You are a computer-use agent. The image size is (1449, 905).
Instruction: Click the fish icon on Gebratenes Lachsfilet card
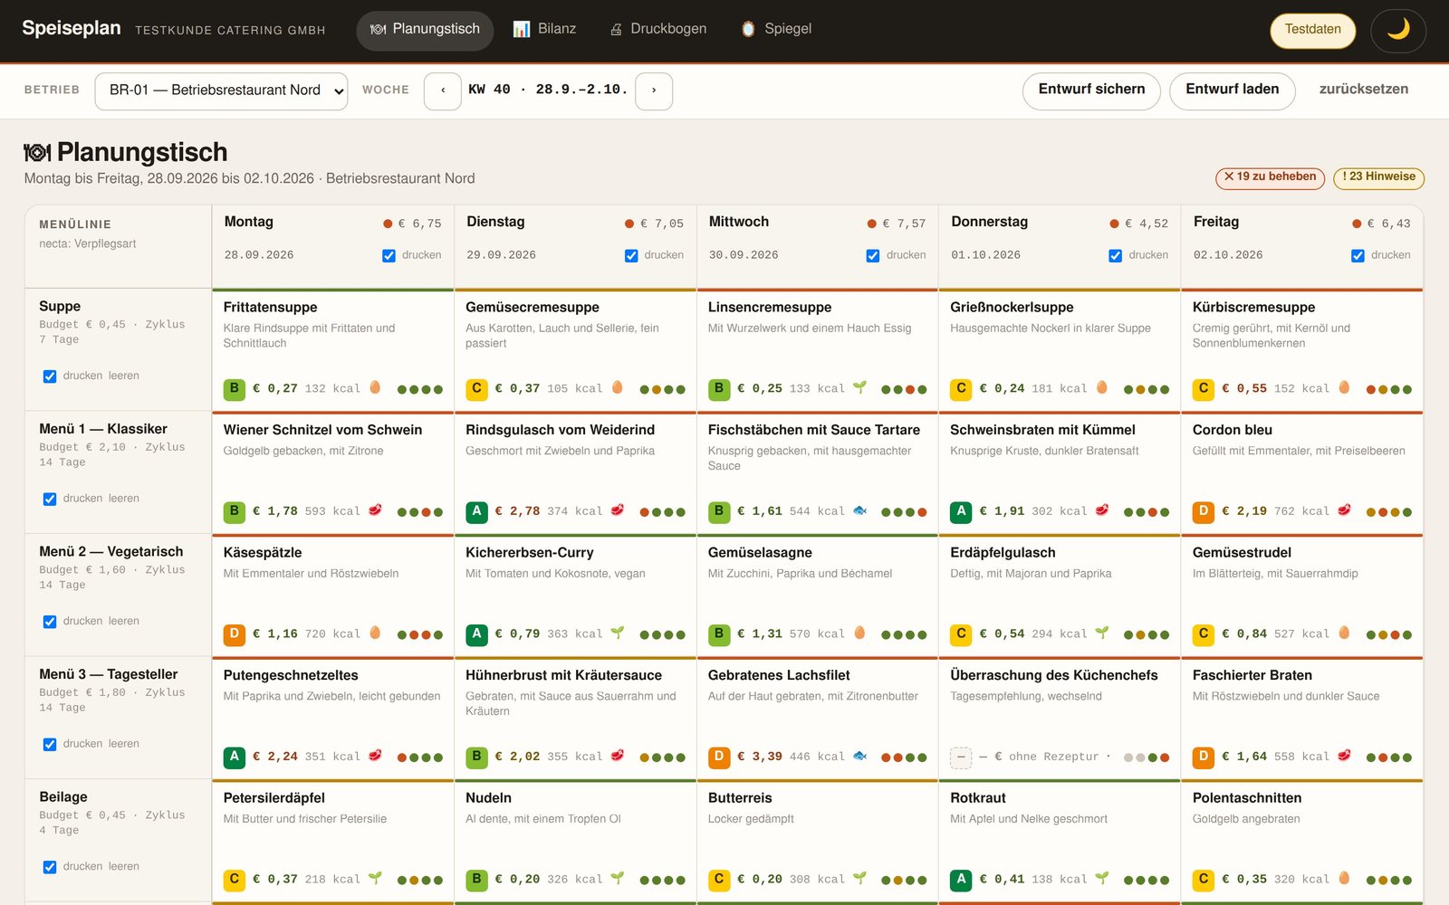point(859,756)
